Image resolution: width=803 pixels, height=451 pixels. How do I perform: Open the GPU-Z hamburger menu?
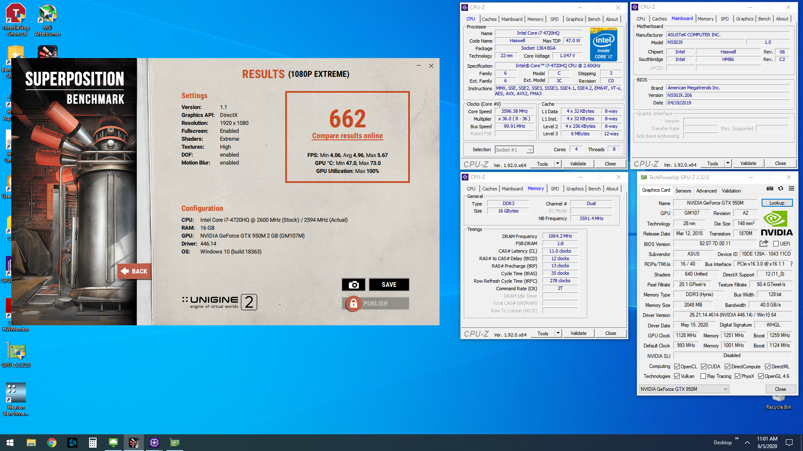(x=791, y=189)
